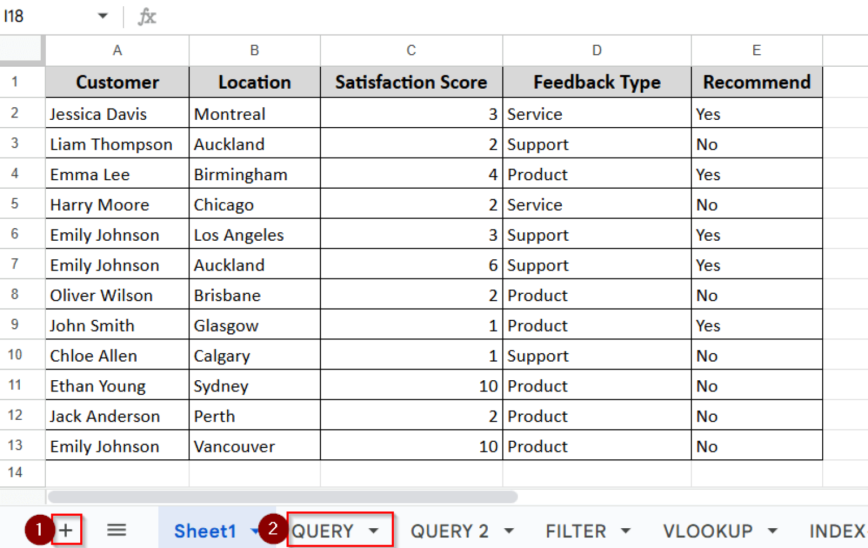The height and width of the screenshot is (548, 868).
Task: Click the fx formula function icon
Action: [147, 16]
